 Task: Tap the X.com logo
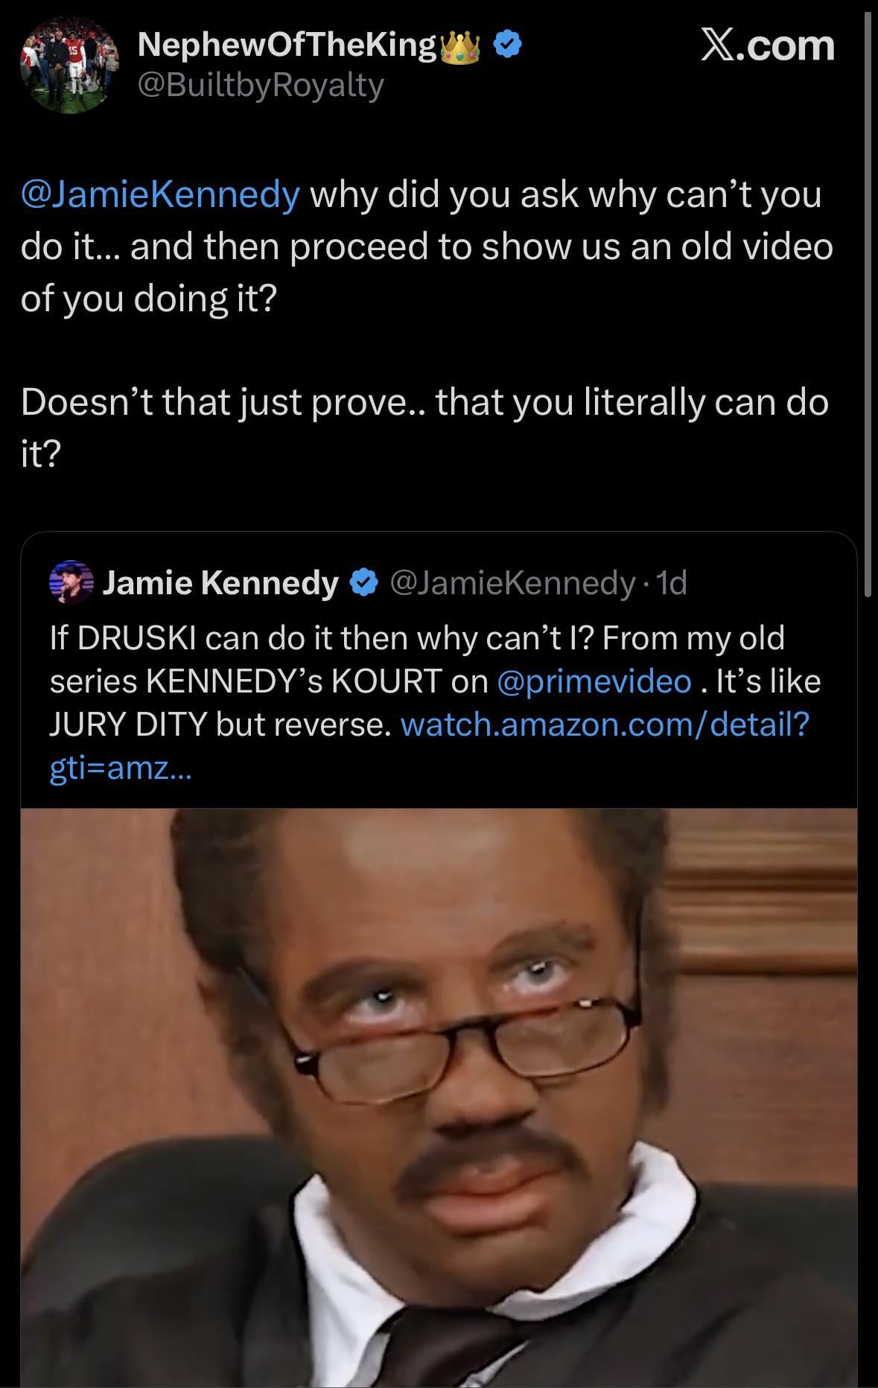coord(769,46)
